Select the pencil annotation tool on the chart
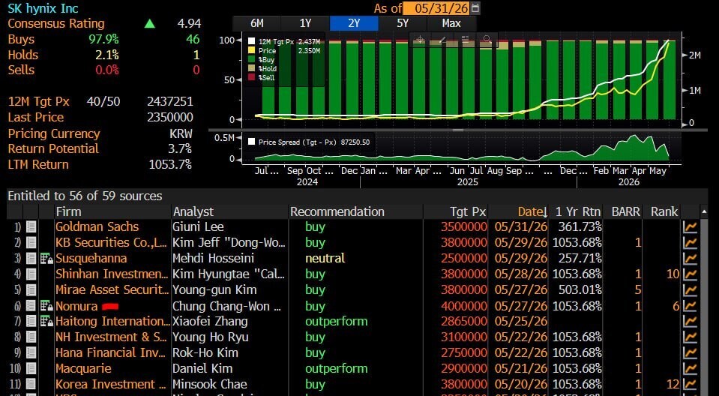The image size is (719, 396). click(x=442, y=40)
